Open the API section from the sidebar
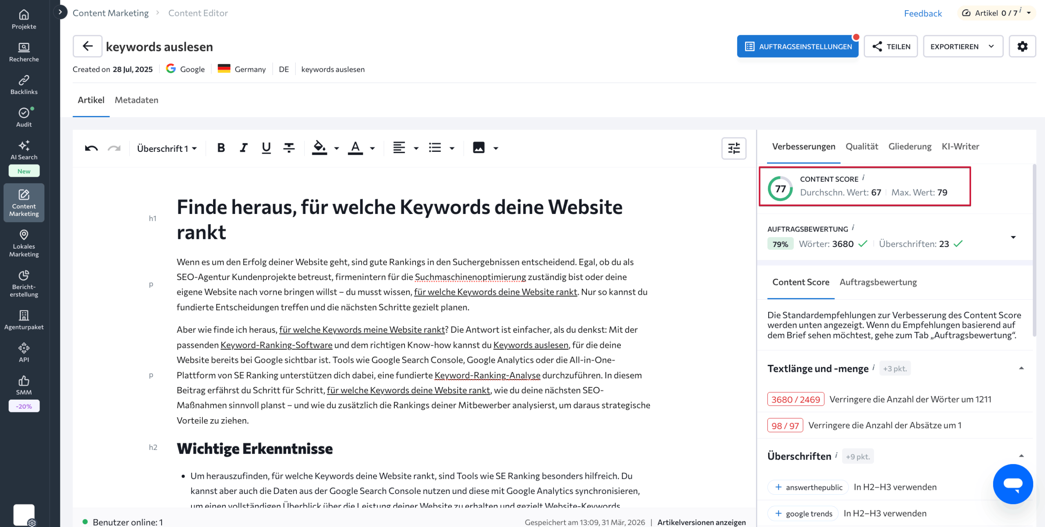 (24, 352)
